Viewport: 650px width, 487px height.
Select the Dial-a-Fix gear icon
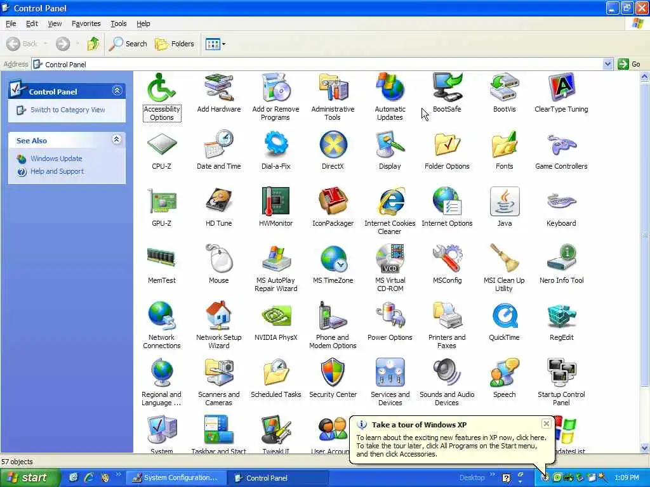point(275,145)
